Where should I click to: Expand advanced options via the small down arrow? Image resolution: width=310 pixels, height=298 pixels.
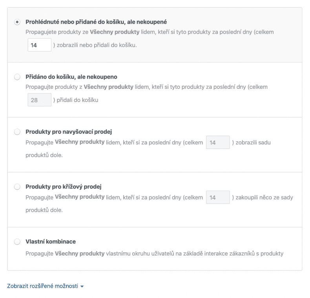pos(82,287)
